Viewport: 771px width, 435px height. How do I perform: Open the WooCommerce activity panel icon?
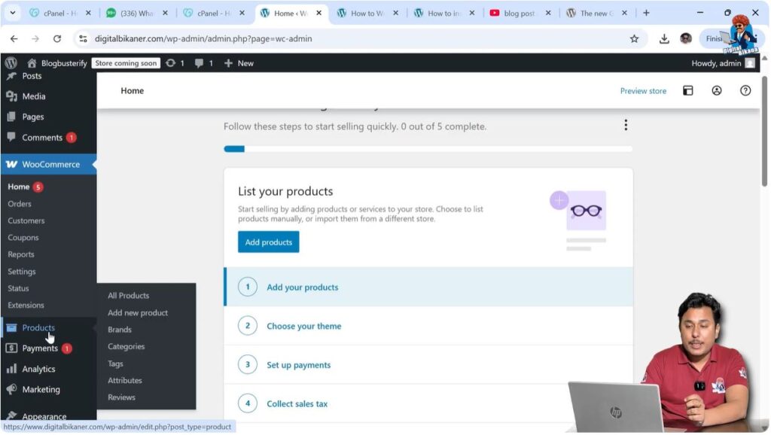pos(688,90)
